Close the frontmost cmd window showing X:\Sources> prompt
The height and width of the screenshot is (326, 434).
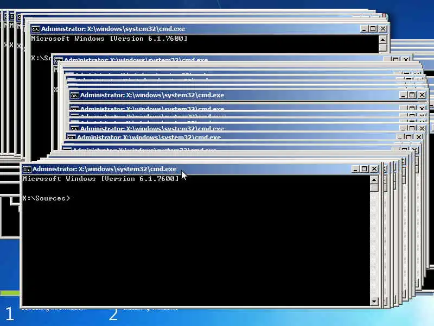pyautogui.click(x=374, y=169)
